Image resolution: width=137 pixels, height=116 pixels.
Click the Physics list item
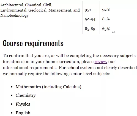click(23, 104)
